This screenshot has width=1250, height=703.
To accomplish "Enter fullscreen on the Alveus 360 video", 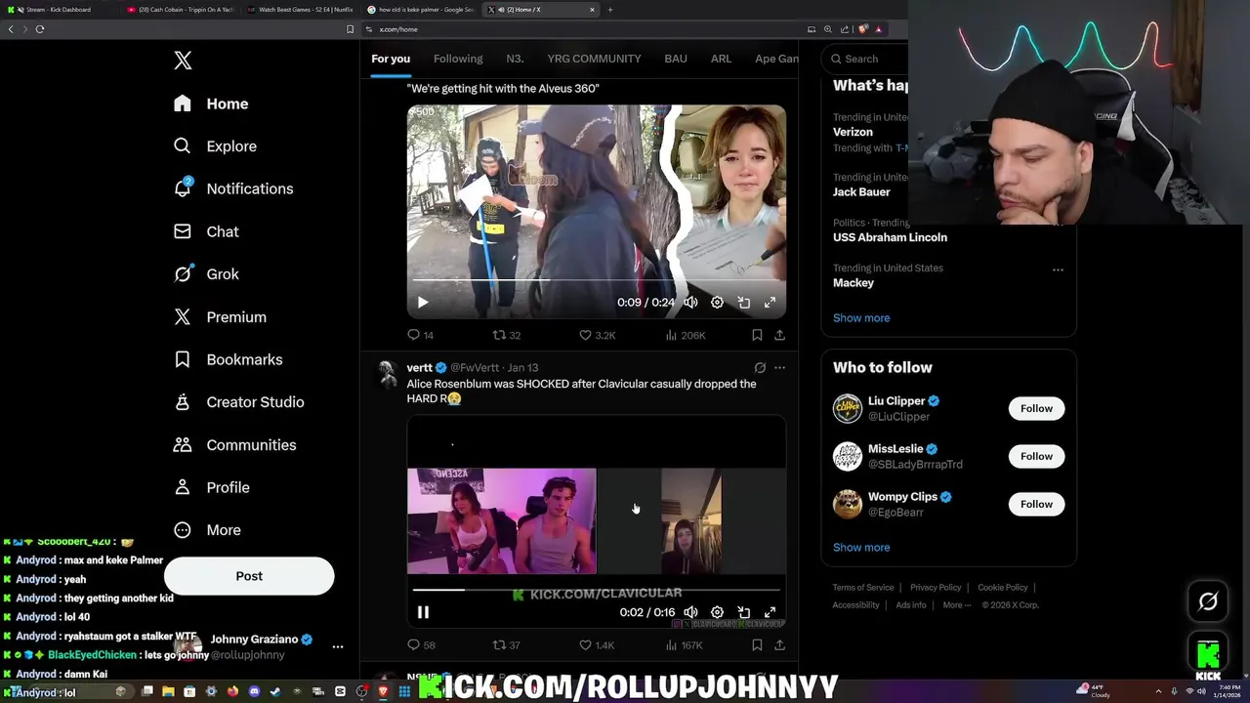I will point(770,303).
